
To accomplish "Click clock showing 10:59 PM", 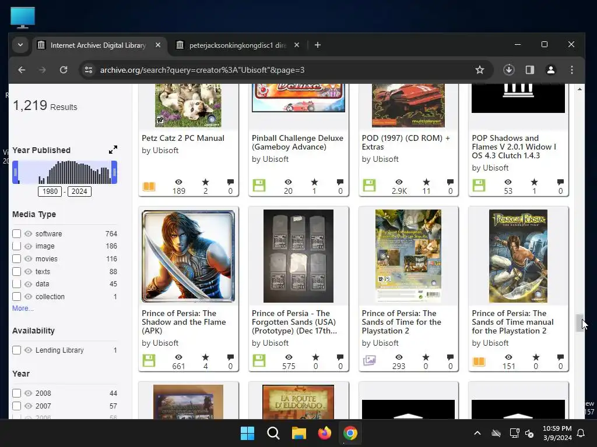I will [557, 428].
